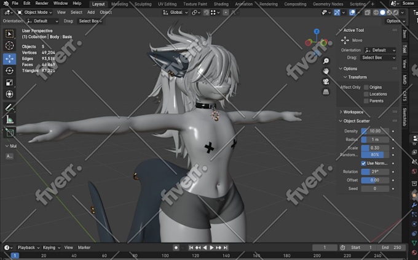Switch to Shading workspace tab
This screenshot has width=418, height=260.
(x=221, y=4)
